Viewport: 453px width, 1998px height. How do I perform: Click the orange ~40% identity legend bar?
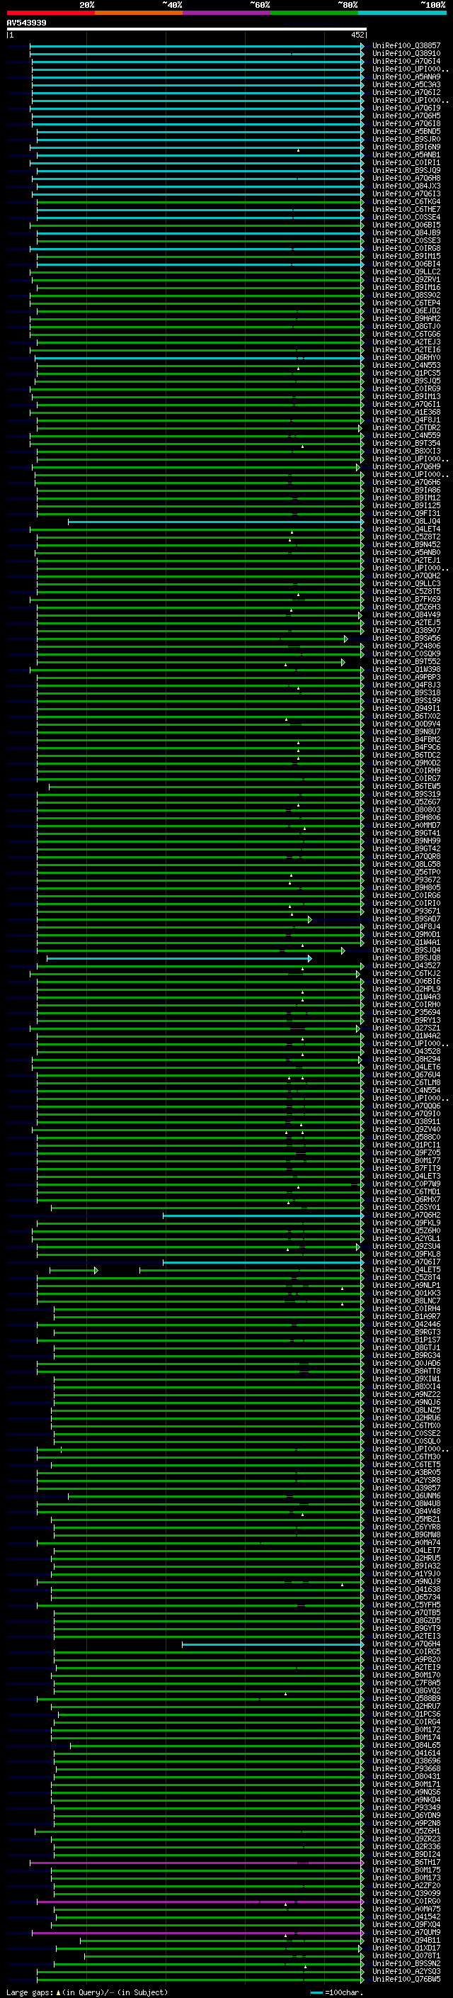(x=139, y=13)
